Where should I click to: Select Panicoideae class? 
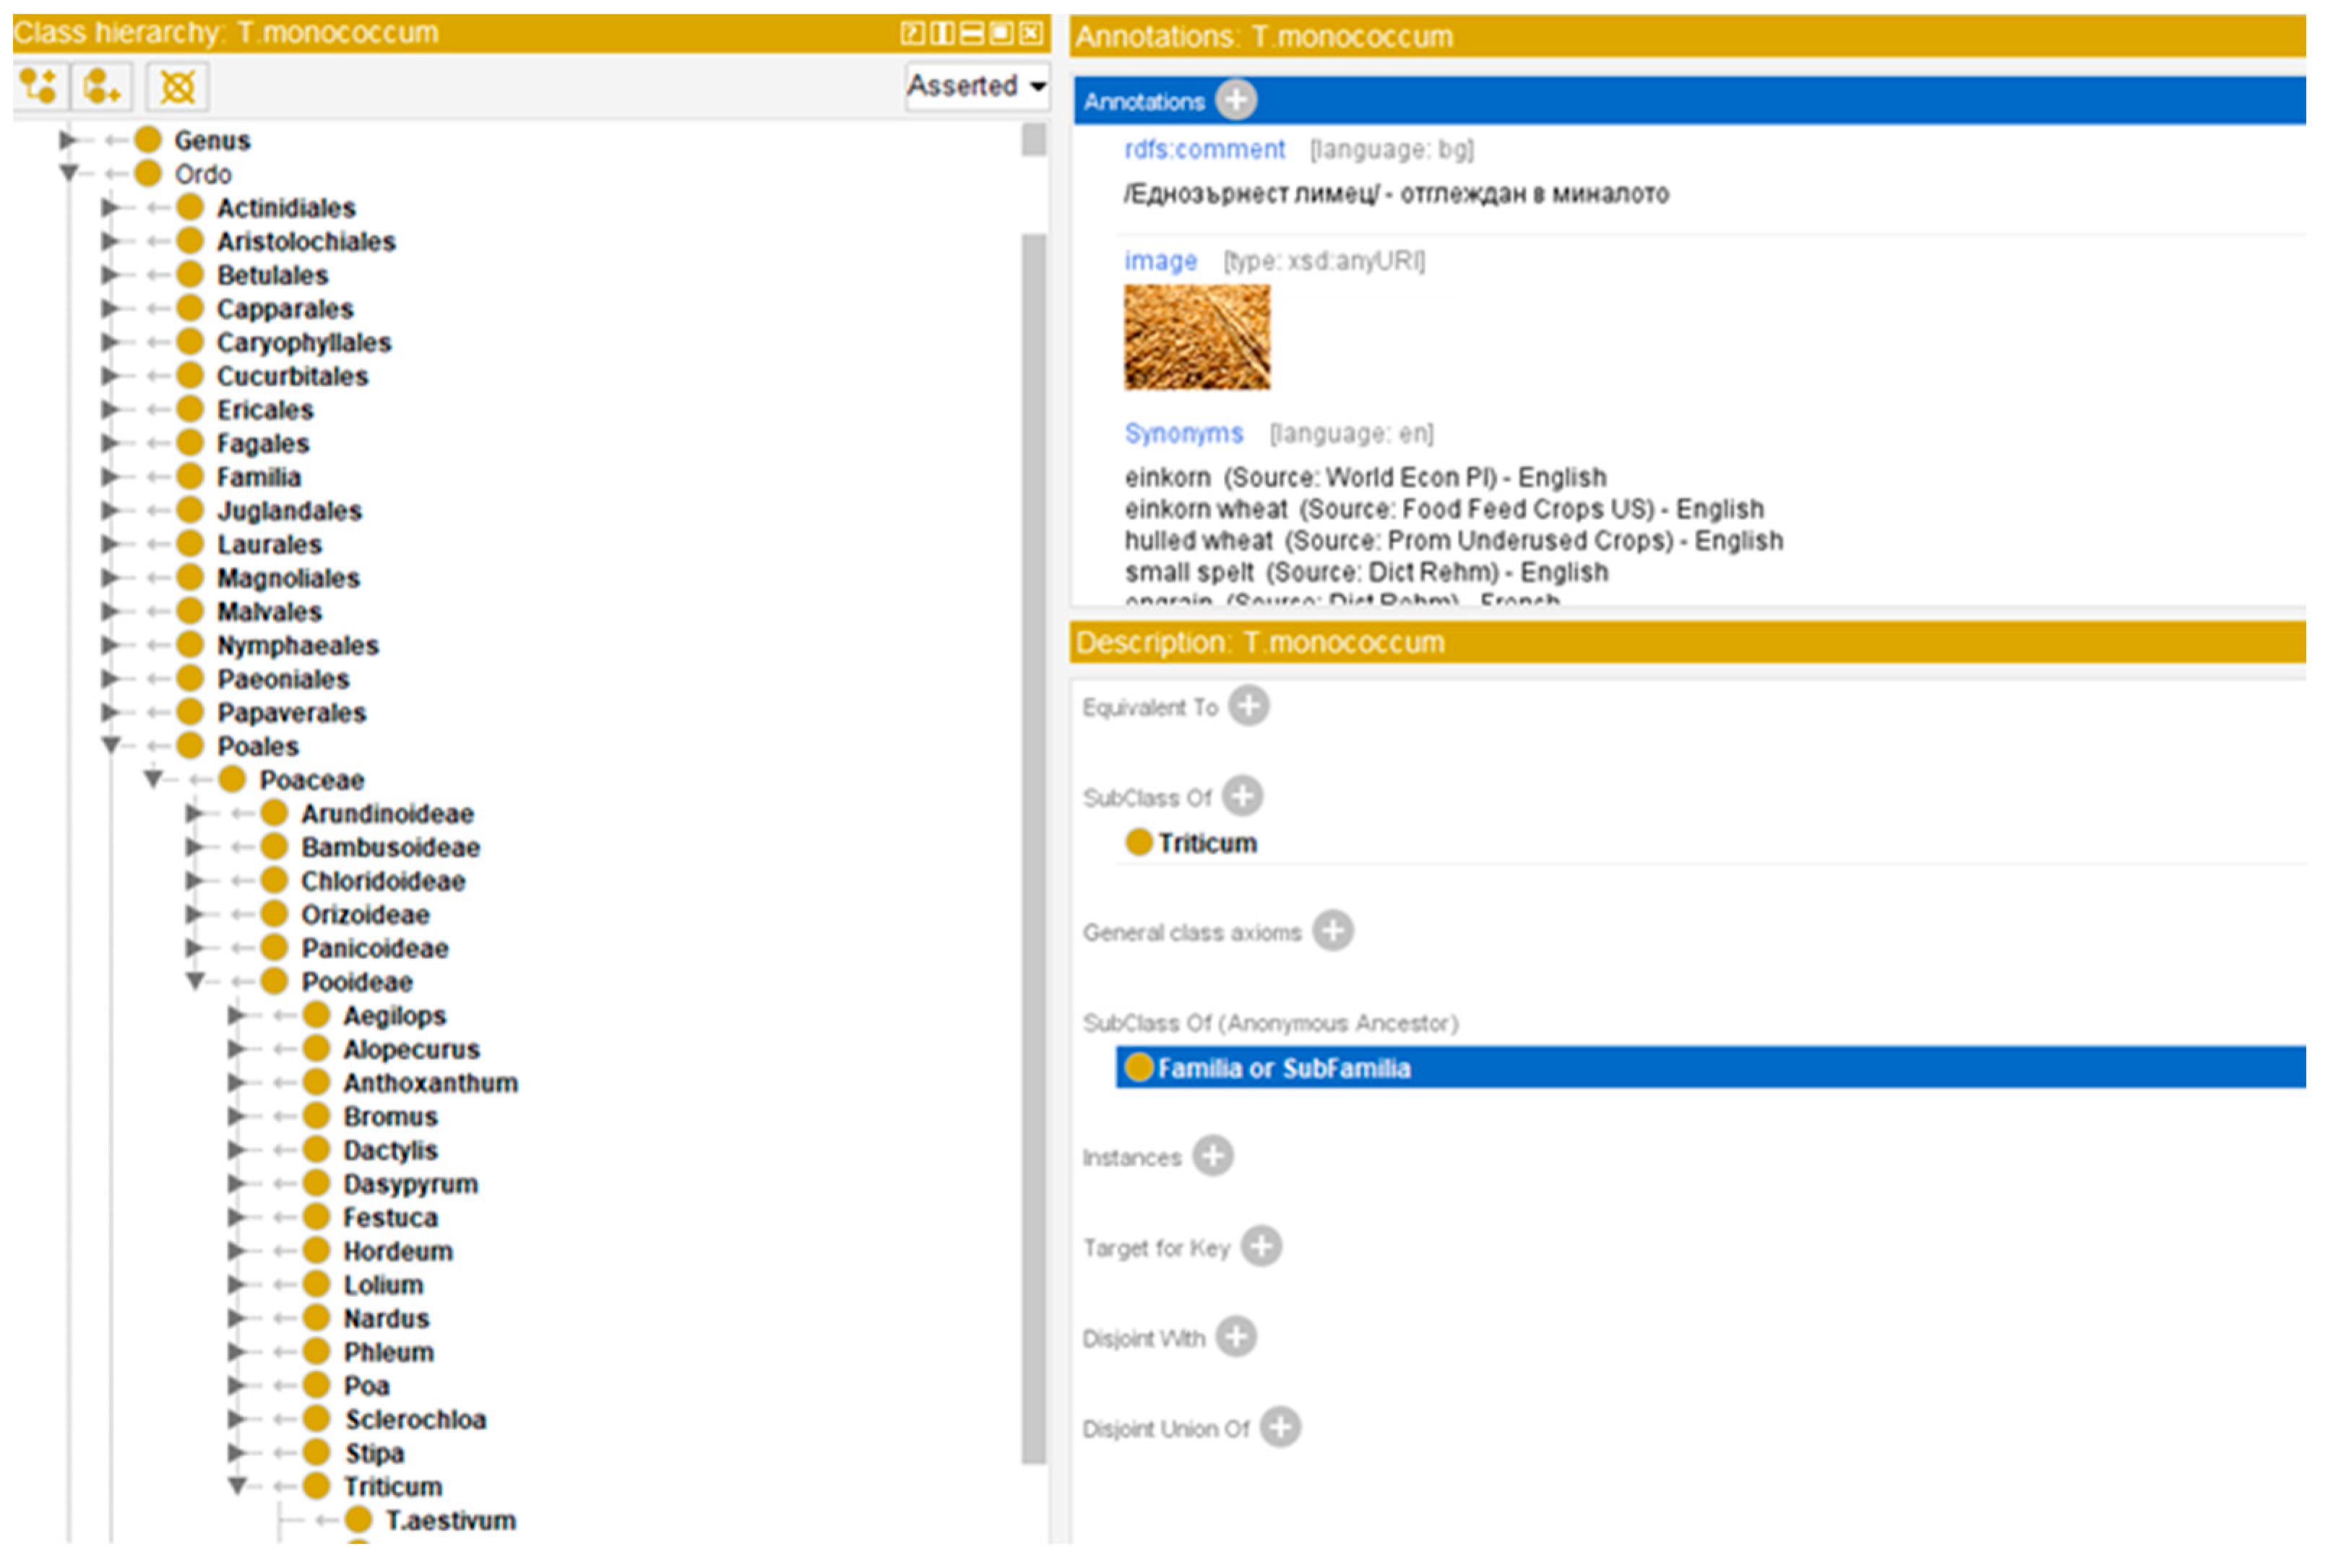375,949
